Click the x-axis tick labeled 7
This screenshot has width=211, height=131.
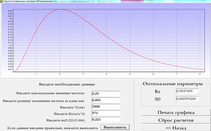tap(176, 74)
